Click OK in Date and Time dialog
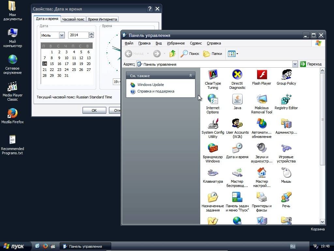The width and height of the screenshot is (334, 251). pos(94,110)
